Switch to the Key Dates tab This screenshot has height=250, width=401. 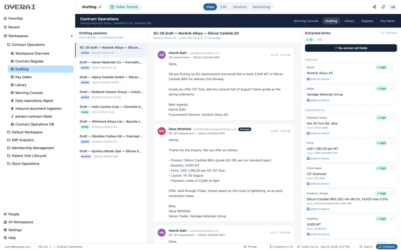pyautogui.click(x=387, y=21)
